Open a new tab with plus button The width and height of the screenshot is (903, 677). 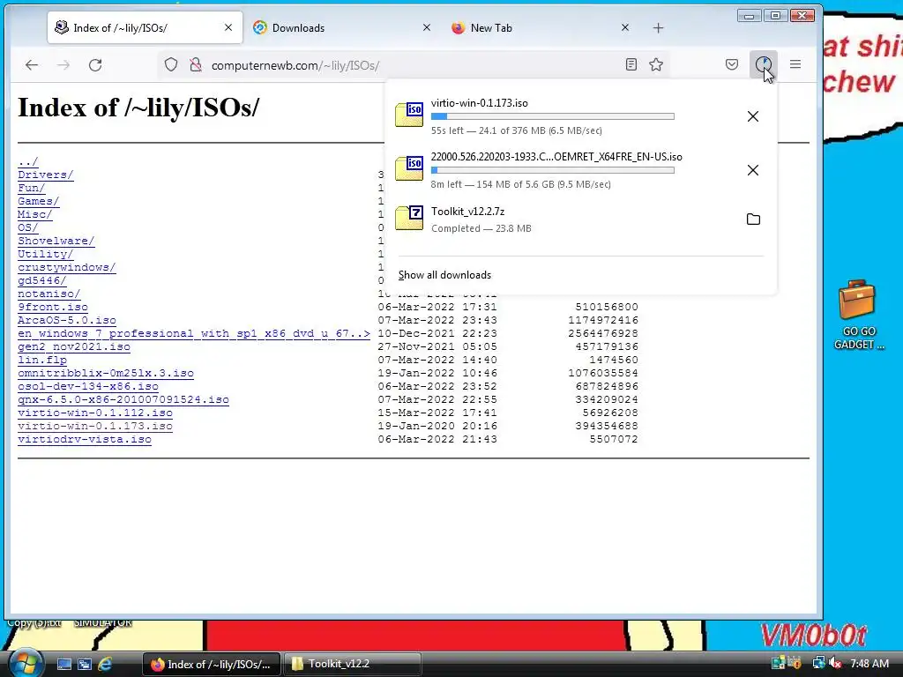coord(658,27)
